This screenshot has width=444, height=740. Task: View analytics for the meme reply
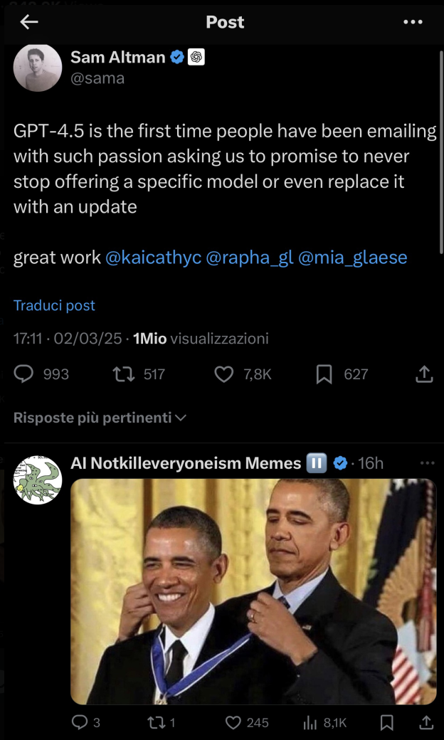tap(311, 723)
